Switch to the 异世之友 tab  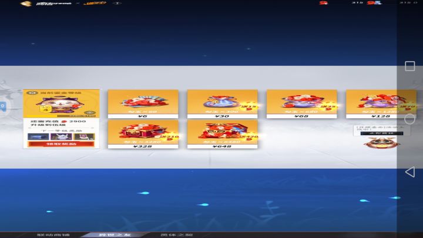point(115,234)
